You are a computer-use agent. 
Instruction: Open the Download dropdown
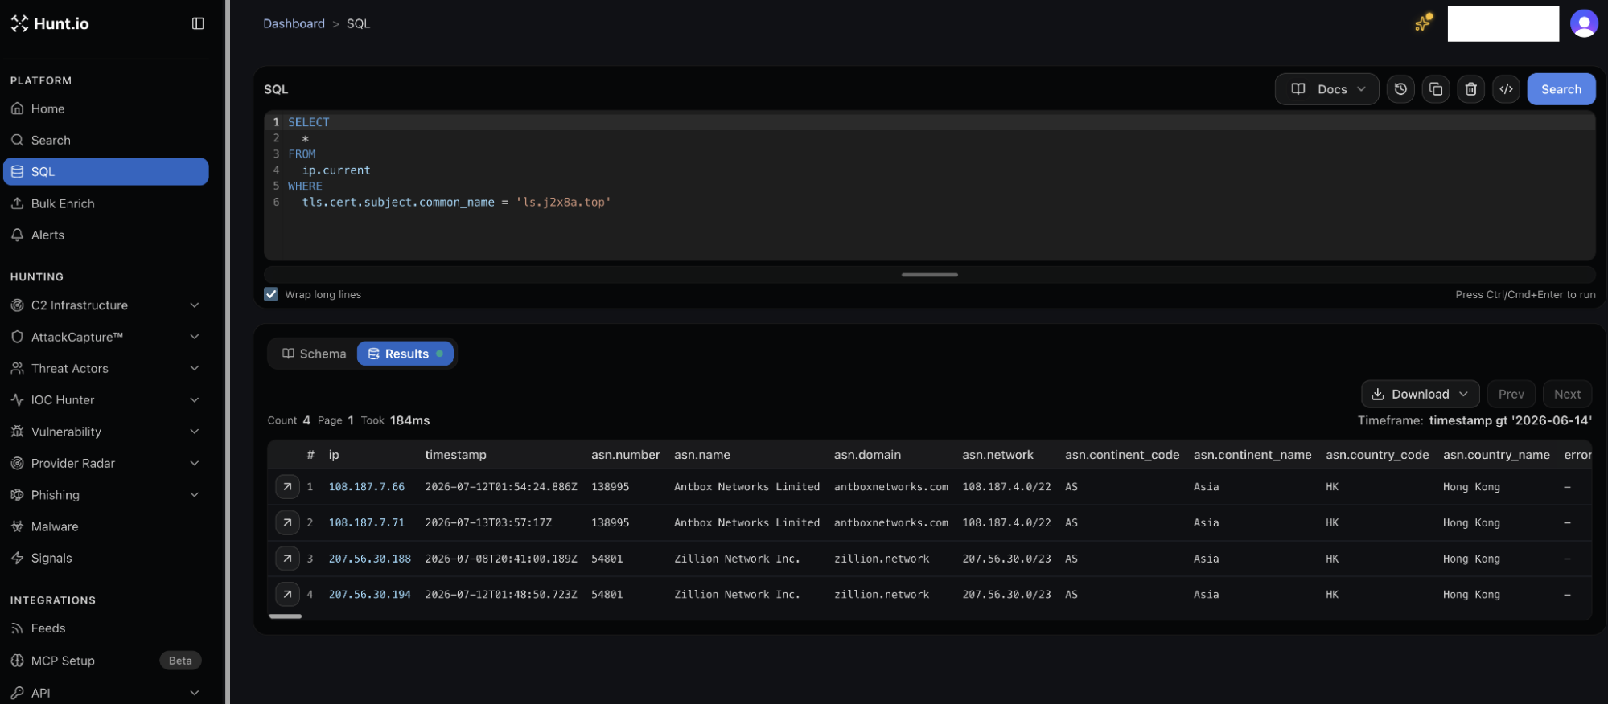pos(1421,394)
